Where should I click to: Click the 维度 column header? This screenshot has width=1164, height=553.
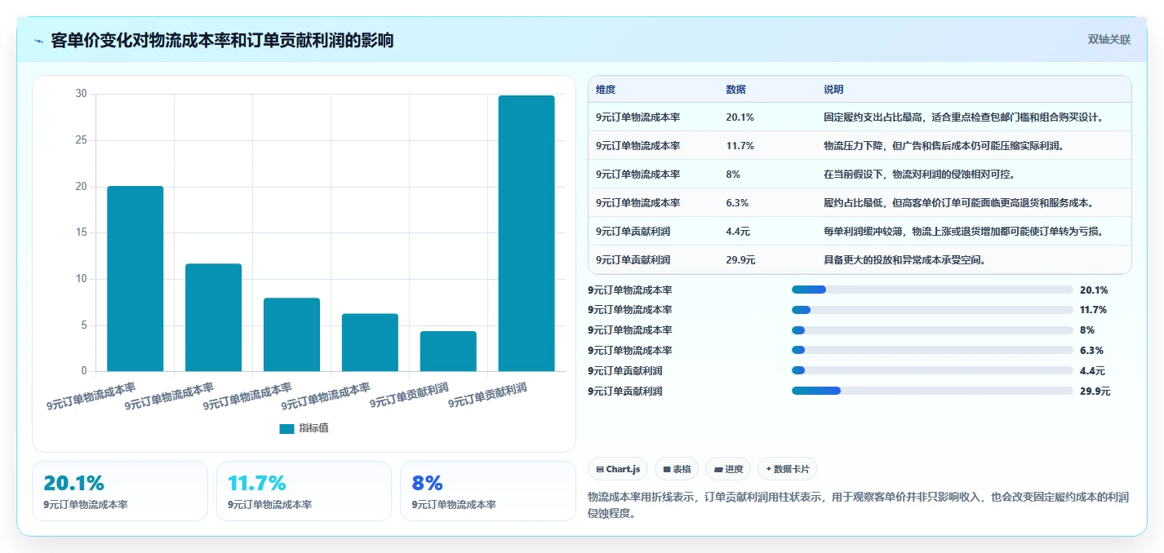tap(606, 90)
